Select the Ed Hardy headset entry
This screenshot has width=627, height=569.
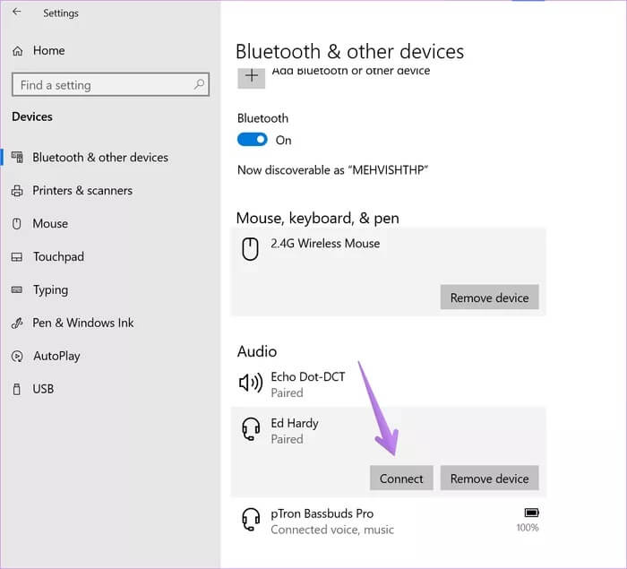pyautogui.click(x=388, y=452)
